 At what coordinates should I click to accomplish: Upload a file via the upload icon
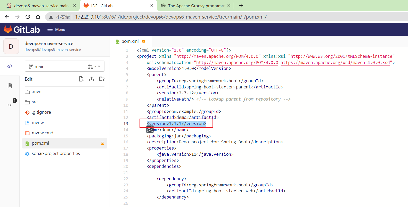pyautogui.click(x=92, y=79)
